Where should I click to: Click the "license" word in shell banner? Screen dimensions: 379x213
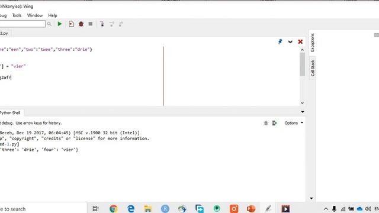83,138
